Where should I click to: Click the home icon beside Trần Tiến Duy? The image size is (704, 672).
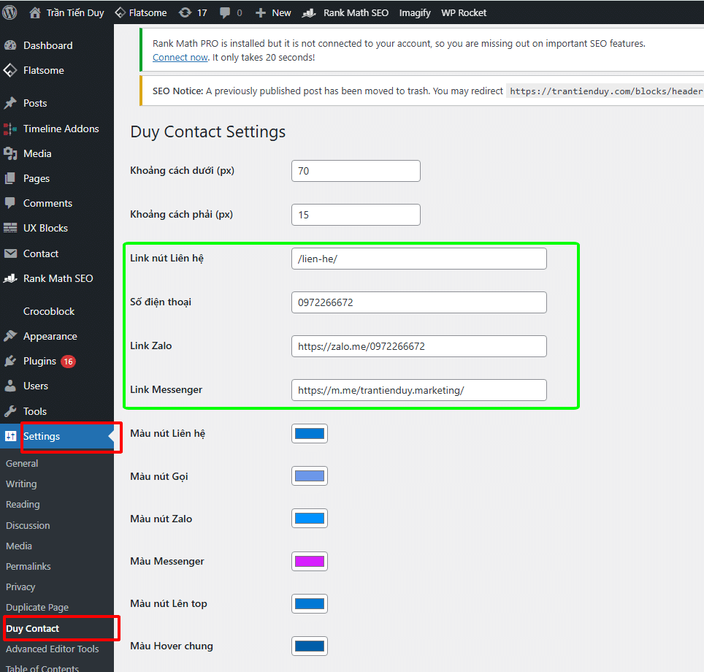click(35, 12)
